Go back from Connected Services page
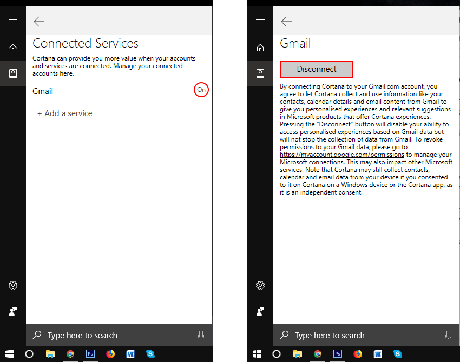This screenshot has width=460, height=362. [x=39, y=22]
